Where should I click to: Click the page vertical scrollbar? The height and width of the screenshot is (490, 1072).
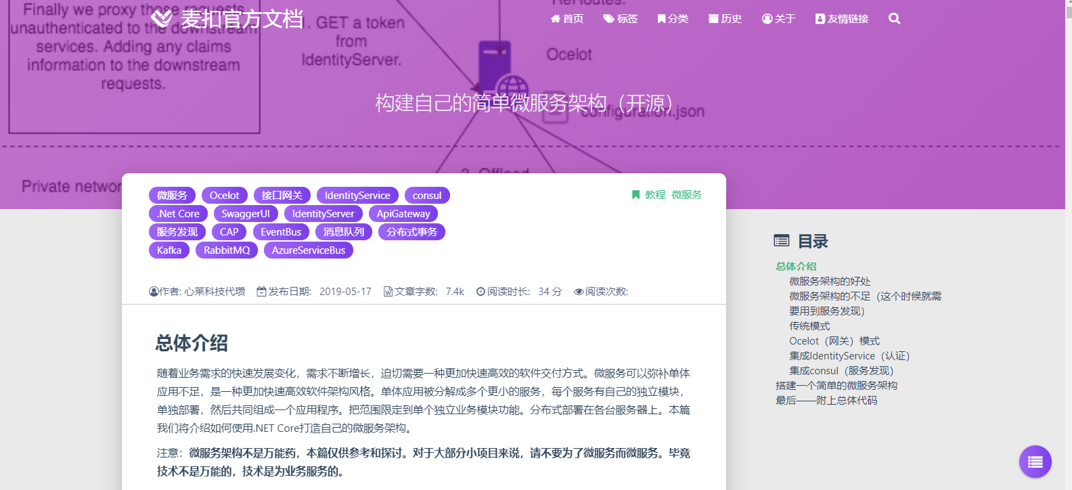[1069, 245]
